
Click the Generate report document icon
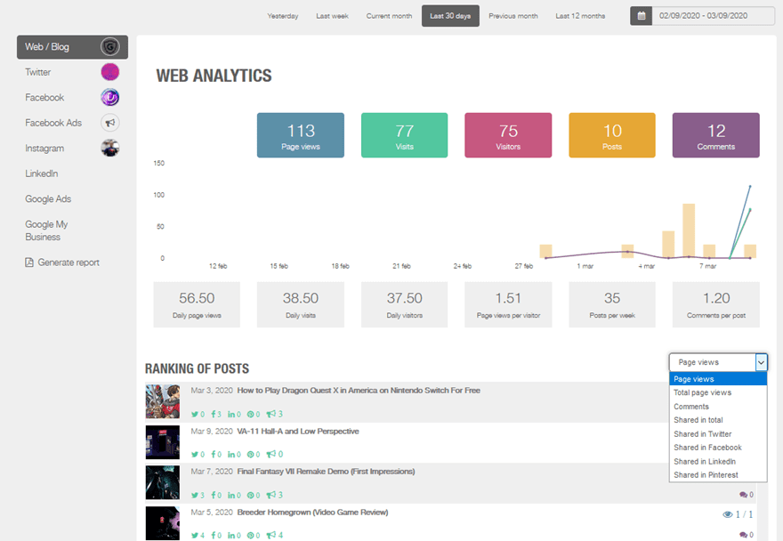[29, 262]
